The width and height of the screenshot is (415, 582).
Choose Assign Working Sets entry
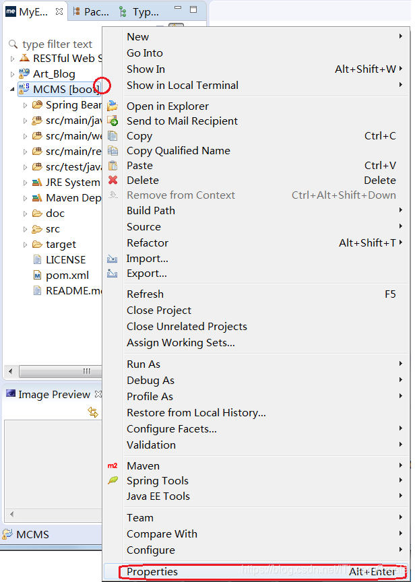click(x=256, y=343)
